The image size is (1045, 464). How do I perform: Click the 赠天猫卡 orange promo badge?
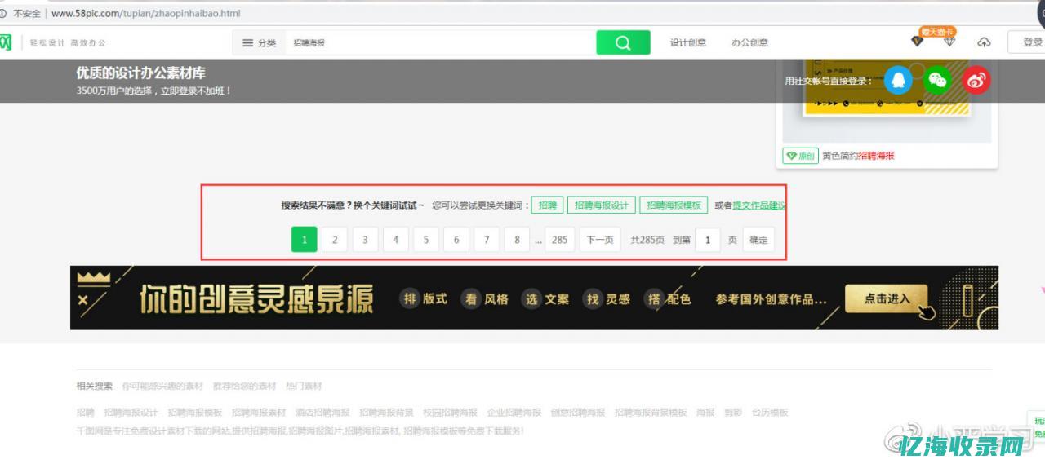937,31
